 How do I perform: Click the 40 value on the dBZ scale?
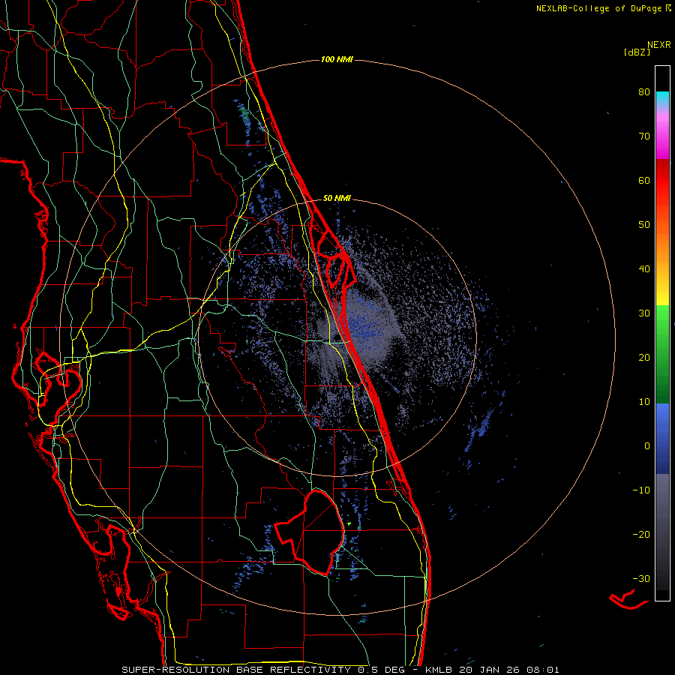[x=644, y=269]
